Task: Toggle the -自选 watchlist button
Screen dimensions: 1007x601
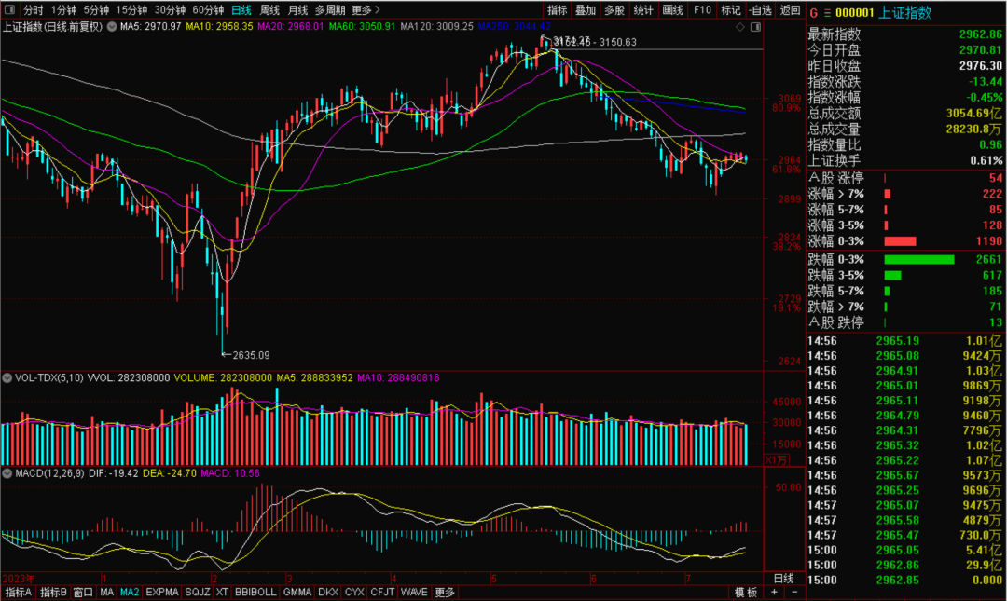Action: pyautogui.click(x=760, y=10)
